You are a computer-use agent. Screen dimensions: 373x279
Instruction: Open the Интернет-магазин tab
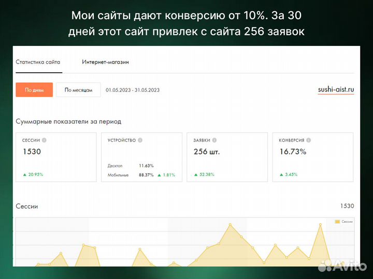click(x=105, y=62)
